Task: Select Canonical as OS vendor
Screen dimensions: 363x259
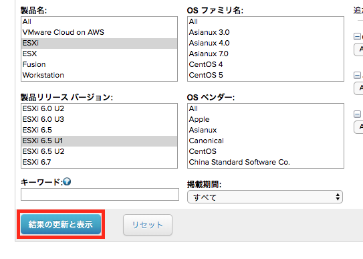Action: click(x=265, y=141)
